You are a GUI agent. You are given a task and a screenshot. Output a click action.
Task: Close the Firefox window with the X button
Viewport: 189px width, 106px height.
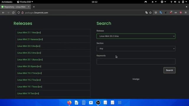(186, 7)
